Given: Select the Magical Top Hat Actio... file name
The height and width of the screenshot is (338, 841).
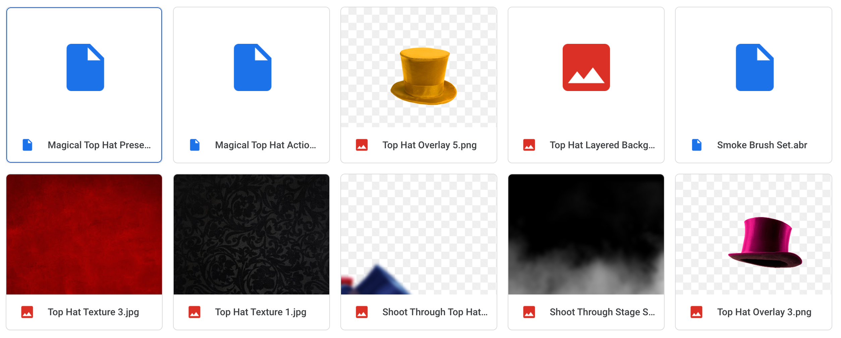Looking at the screenshot, I should pos(266,145).
